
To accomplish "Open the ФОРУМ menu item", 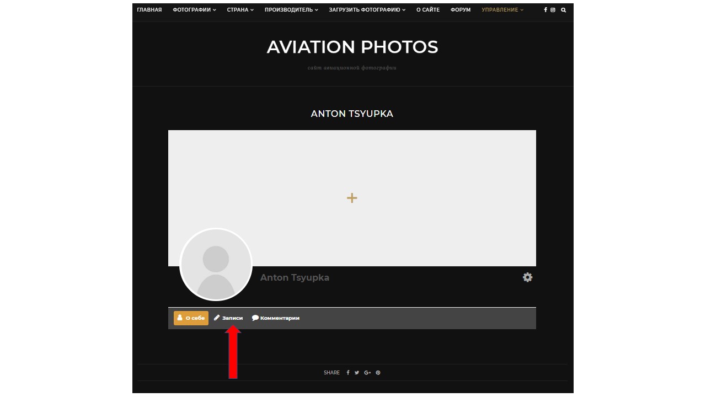I will (x=461, y=10).
